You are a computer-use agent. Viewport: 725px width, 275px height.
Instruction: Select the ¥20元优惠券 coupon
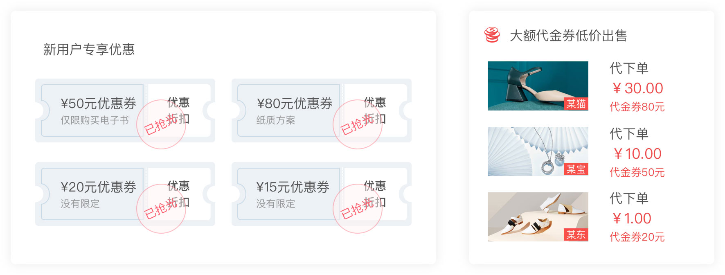[x=125, y=194]
